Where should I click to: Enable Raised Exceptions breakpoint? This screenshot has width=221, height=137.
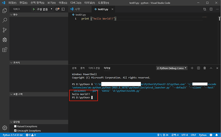coord(15,126)
